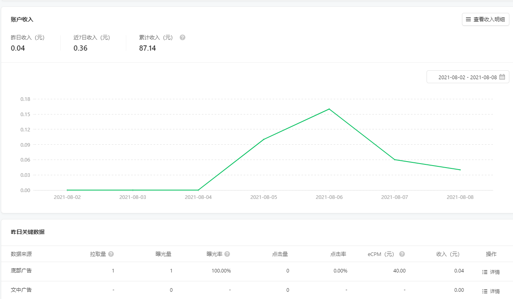513x299 pixels.
Task: Show help tooltip beside eCPM column
Action: tap(402, 254)
